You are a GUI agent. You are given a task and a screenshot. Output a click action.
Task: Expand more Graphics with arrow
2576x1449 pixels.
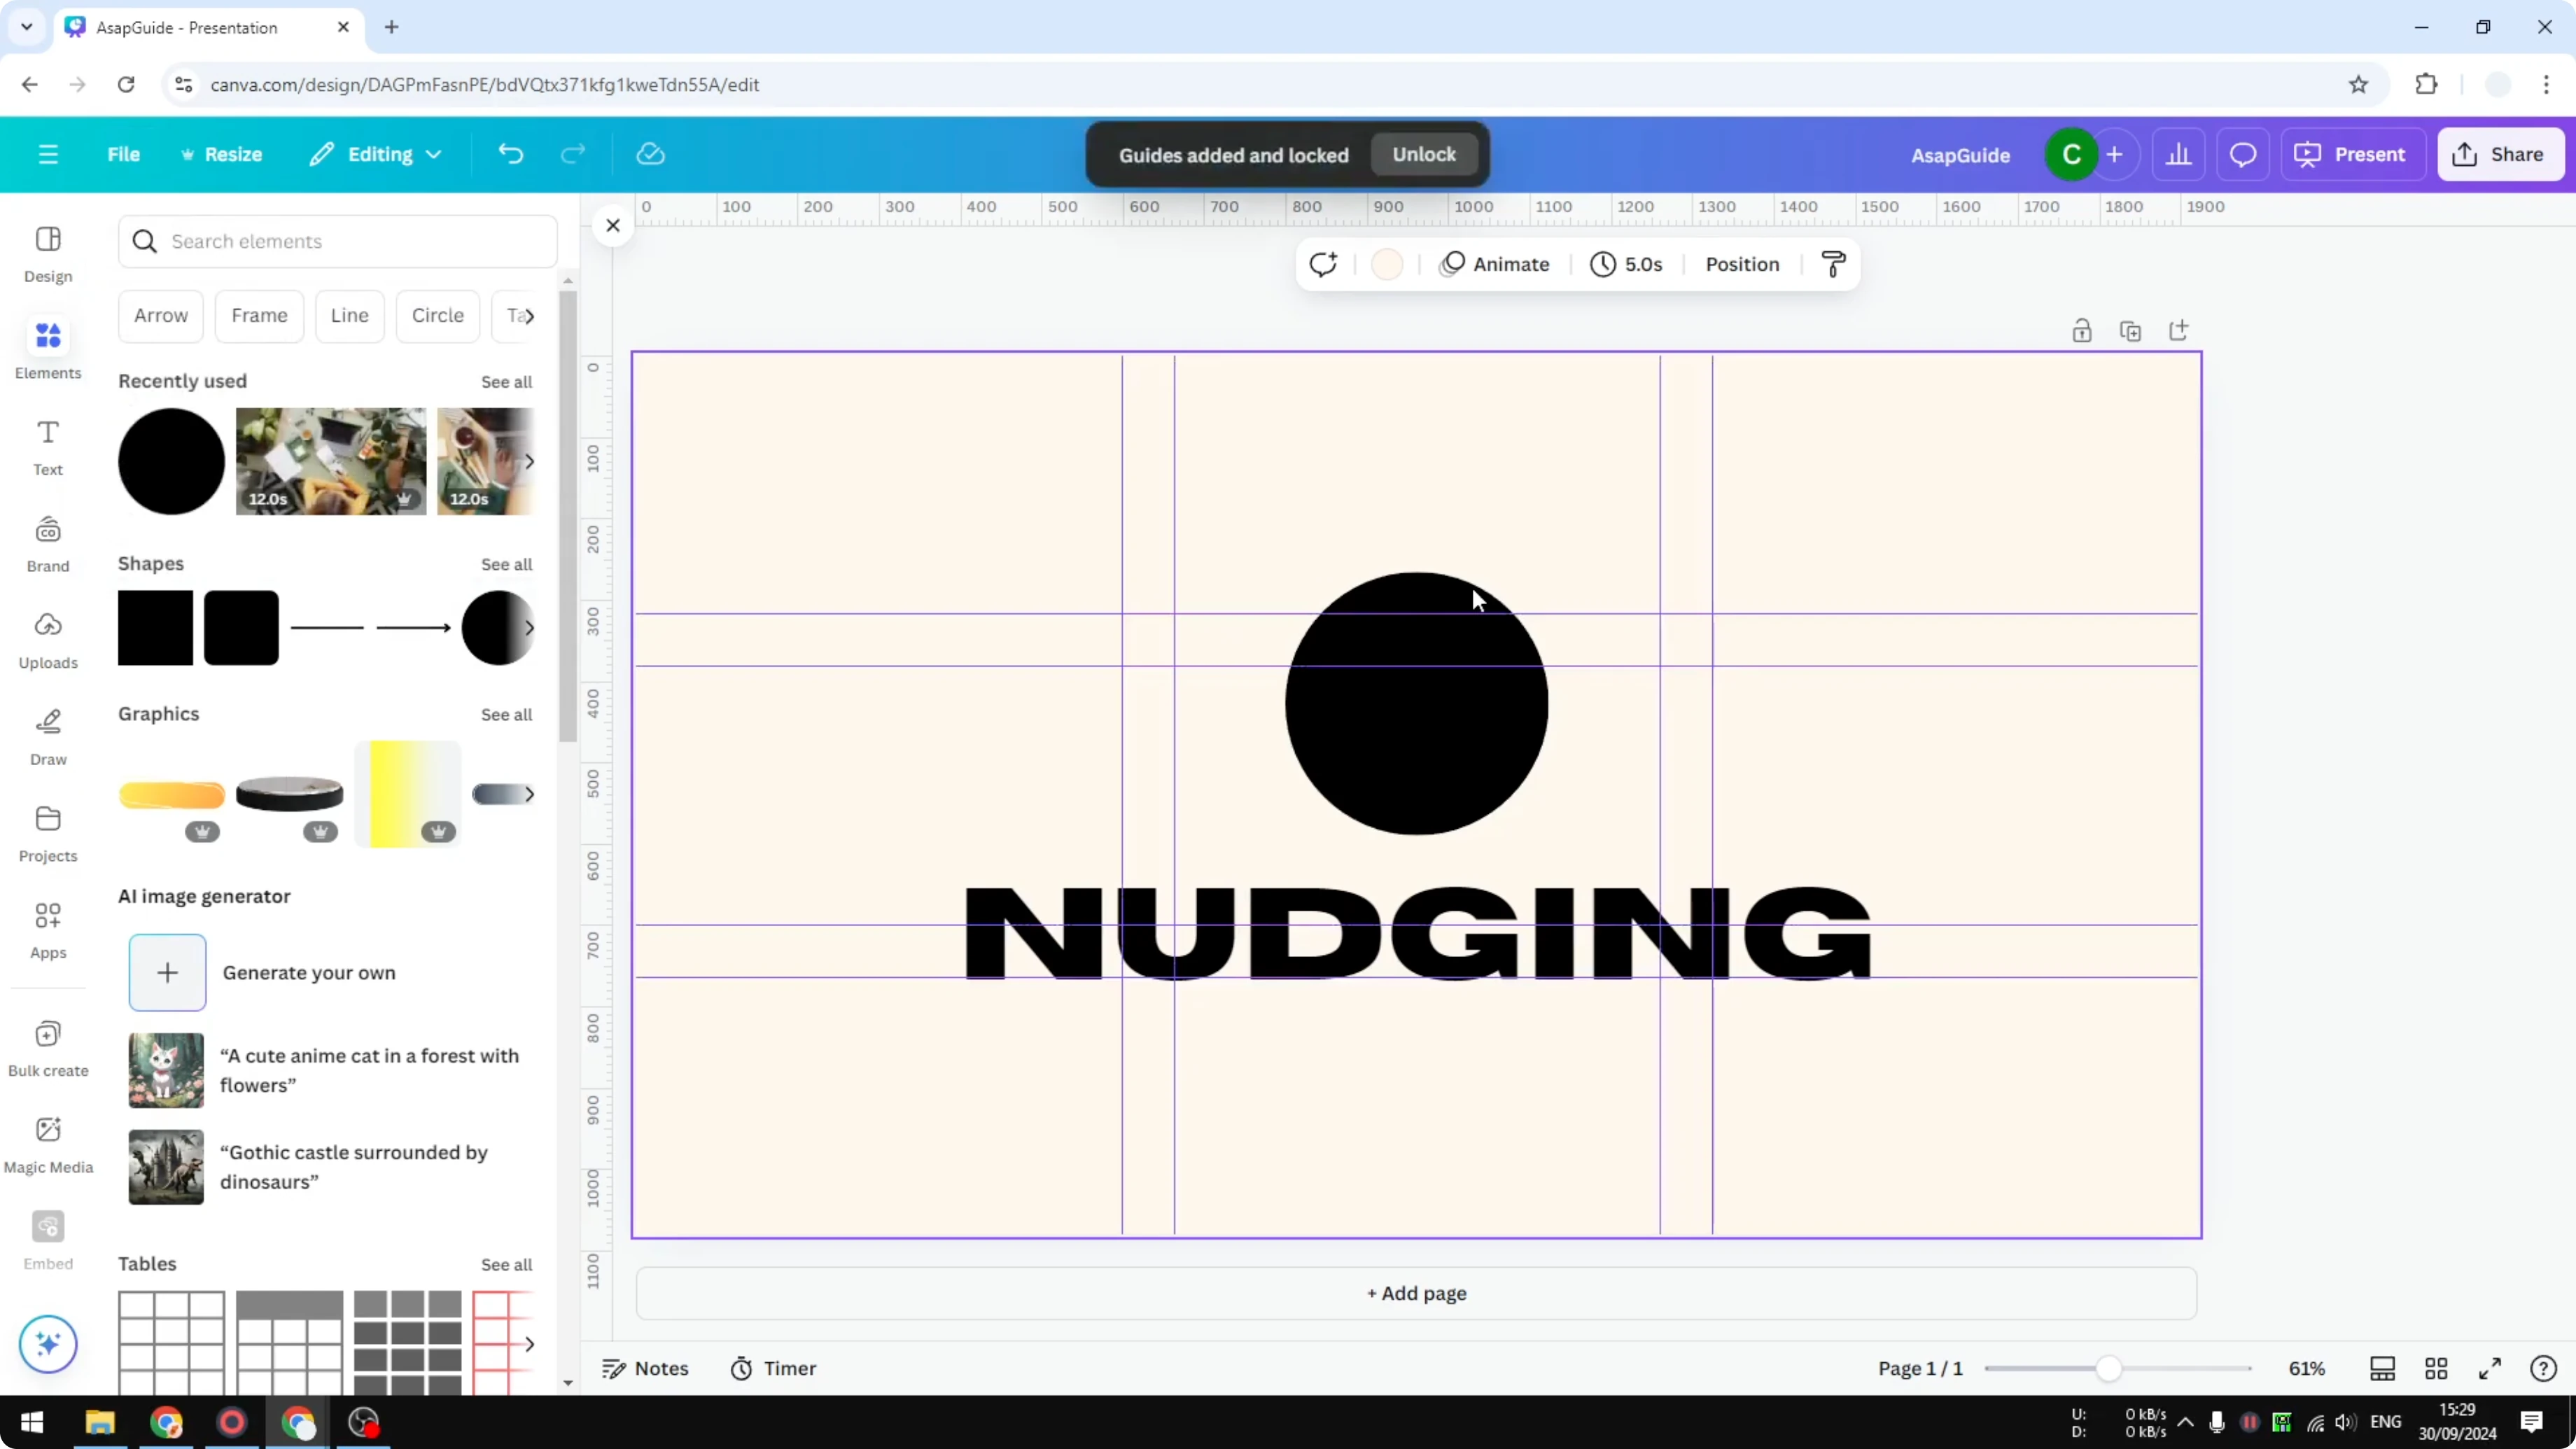pyautogui.click(x=529, y=794)
